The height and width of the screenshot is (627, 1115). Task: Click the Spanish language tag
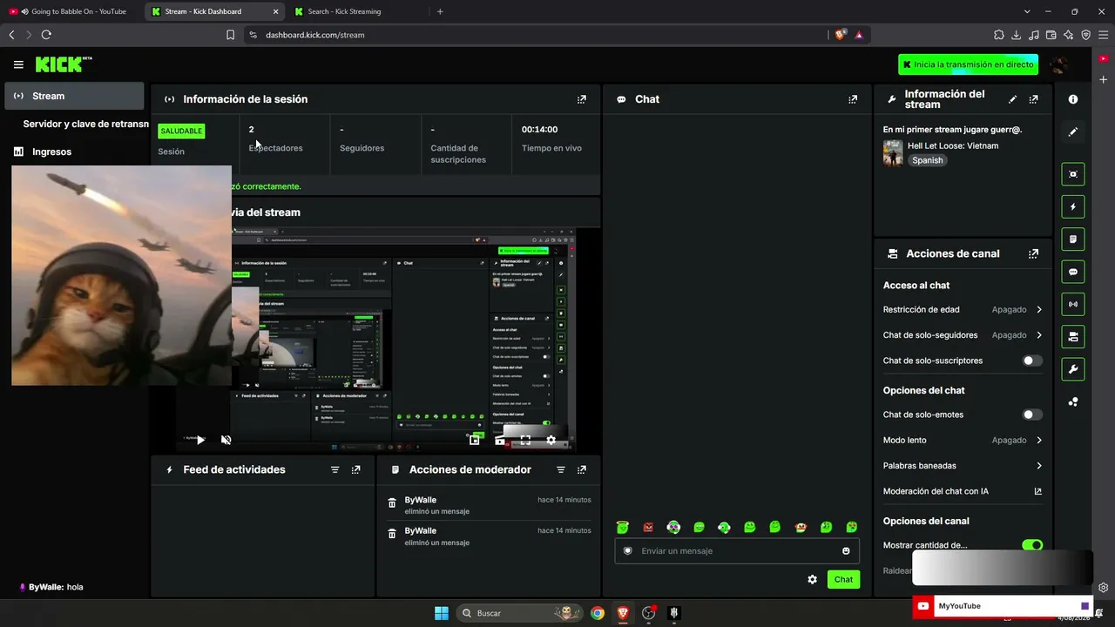(927, 160)
